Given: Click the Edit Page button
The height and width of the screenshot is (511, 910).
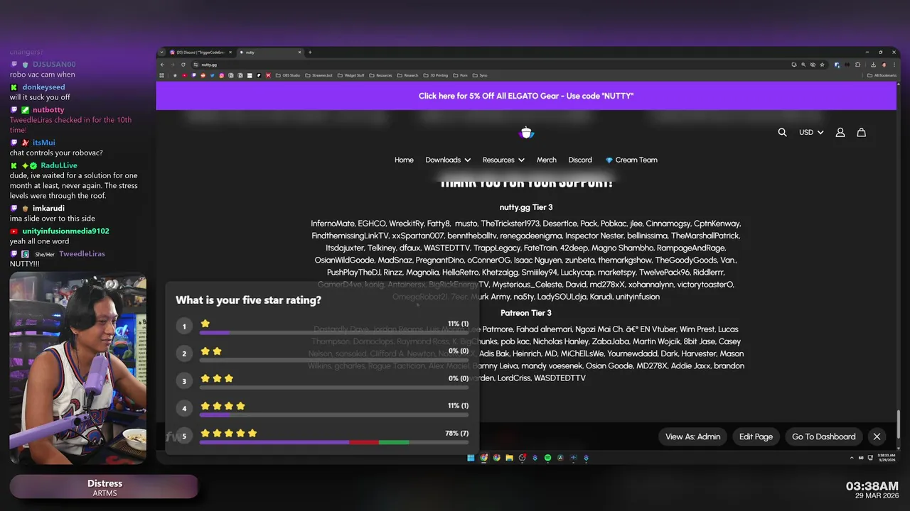Looking at the screenshot, I should [x=756, y=436].
